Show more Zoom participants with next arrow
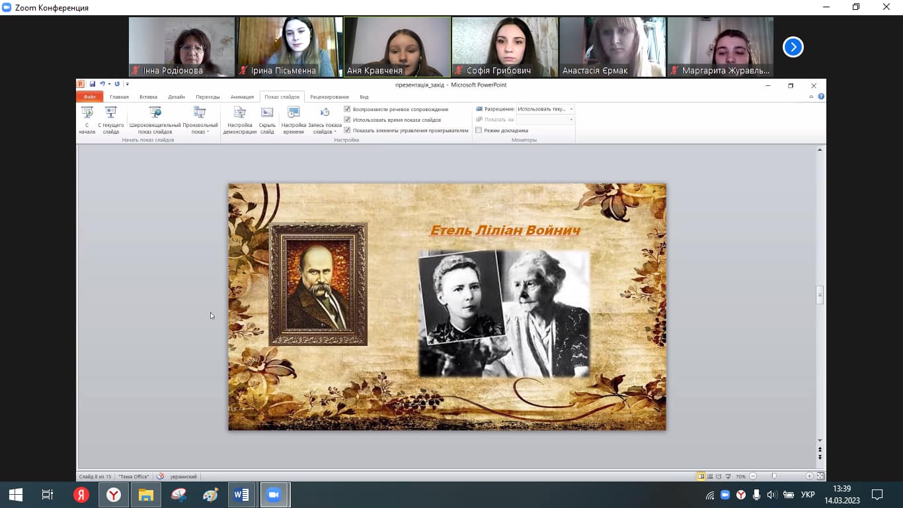903x508 pixels. point(793,47)
